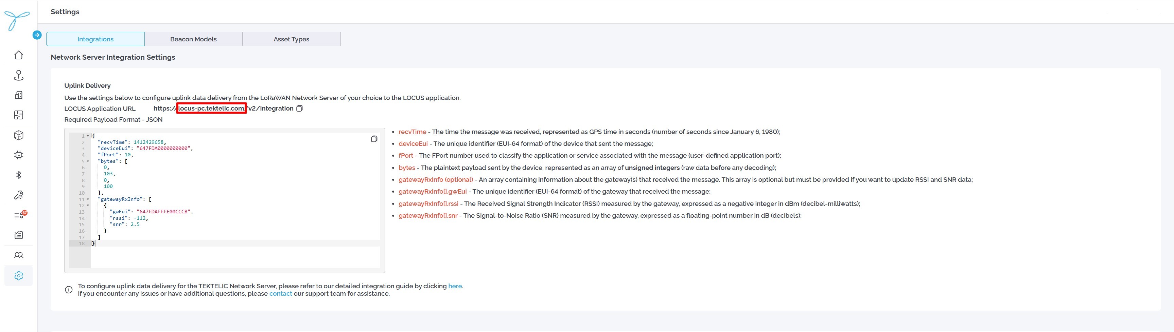Image resolution: width=1174 pixels, height=332 pixels.
Task: Open the integration guide "here" link
Action: click(454, 286)
